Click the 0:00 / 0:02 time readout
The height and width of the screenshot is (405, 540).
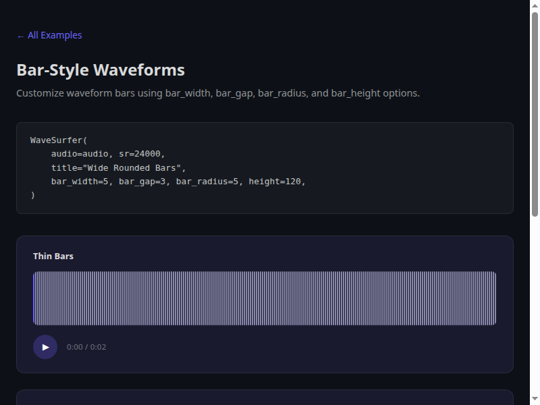click(86, 347)
